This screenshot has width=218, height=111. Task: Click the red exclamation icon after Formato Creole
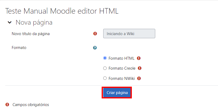click(x=139, y=68)
